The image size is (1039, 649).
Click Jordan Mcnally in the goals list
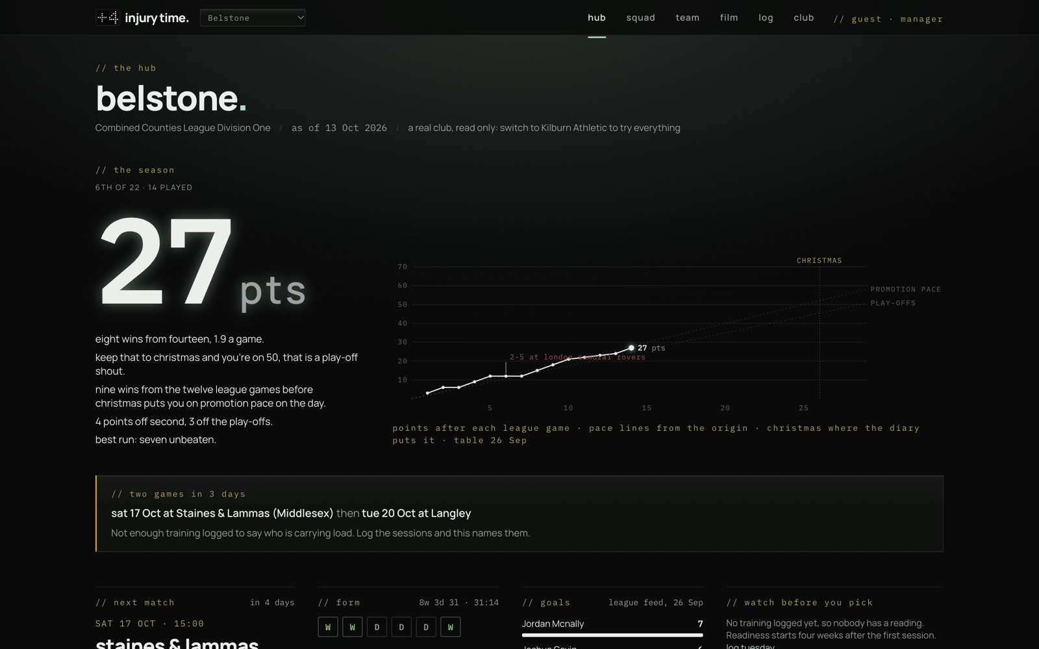[553, 624]
